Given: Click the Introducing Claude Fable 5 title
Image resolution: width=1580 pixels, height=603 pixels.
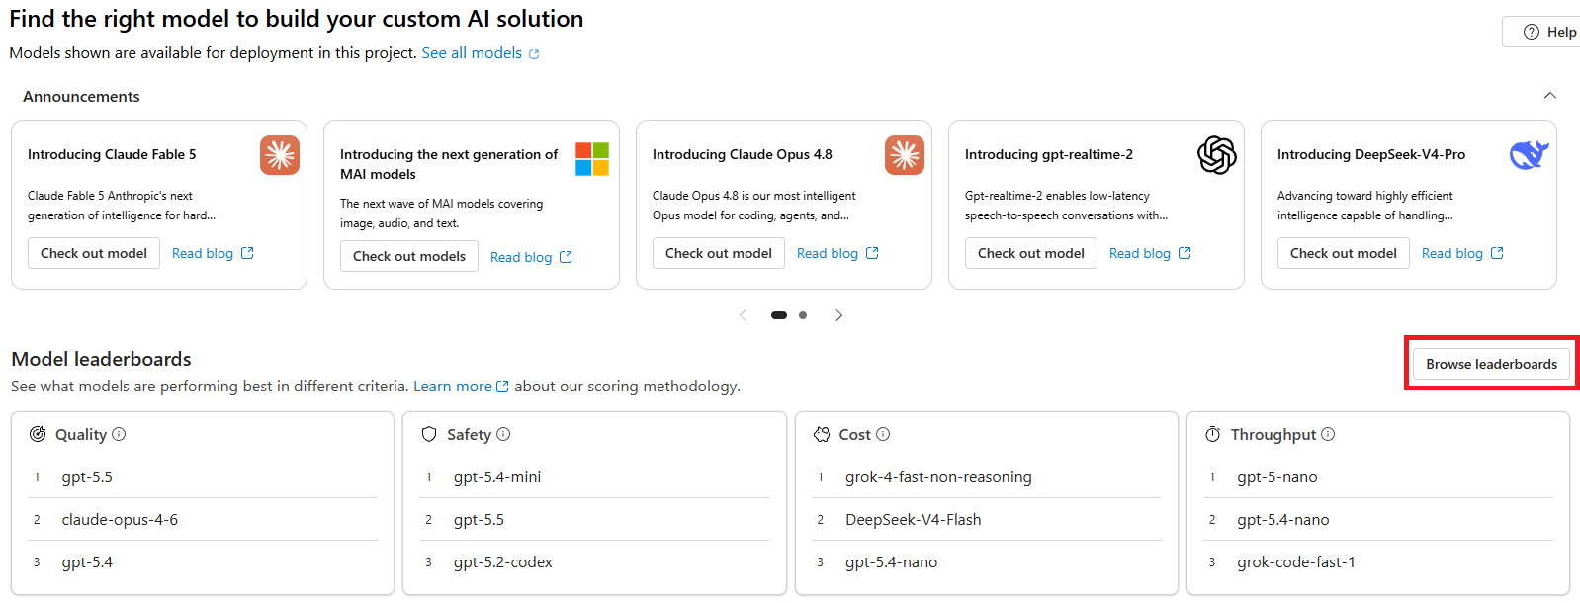Looking at the screenshot, I should point(112,154).
